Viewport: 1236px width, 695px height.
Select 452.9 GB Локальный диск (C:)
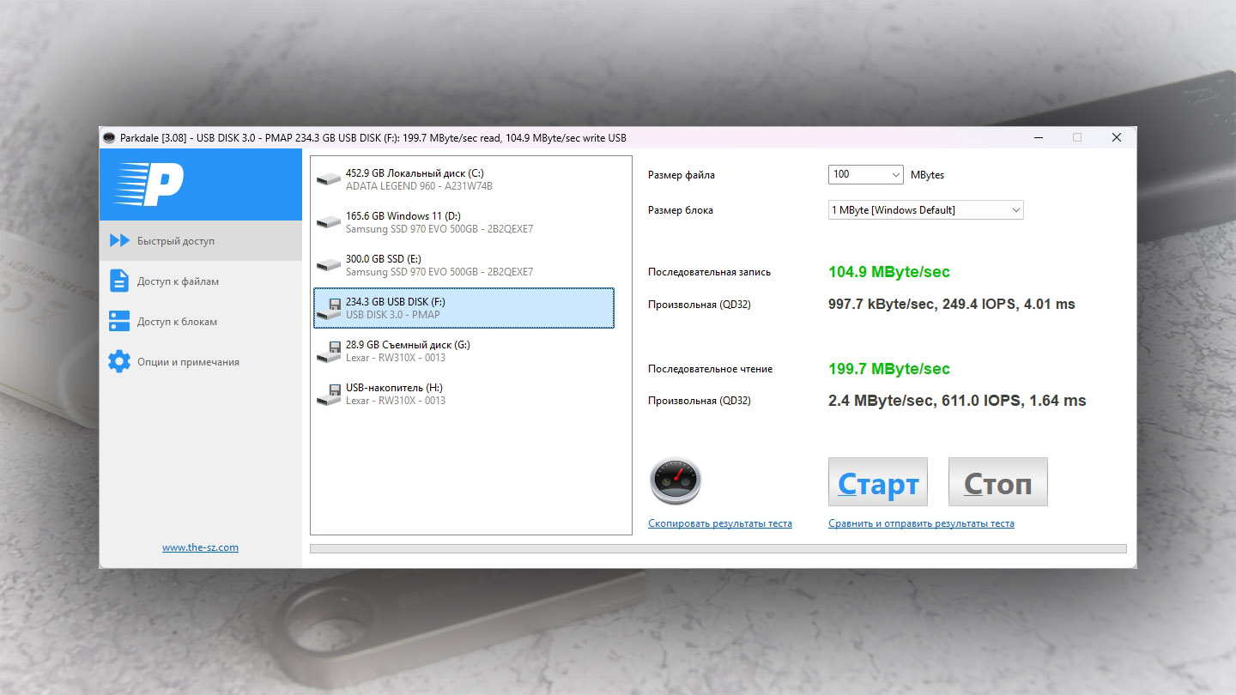pos(464,179)
